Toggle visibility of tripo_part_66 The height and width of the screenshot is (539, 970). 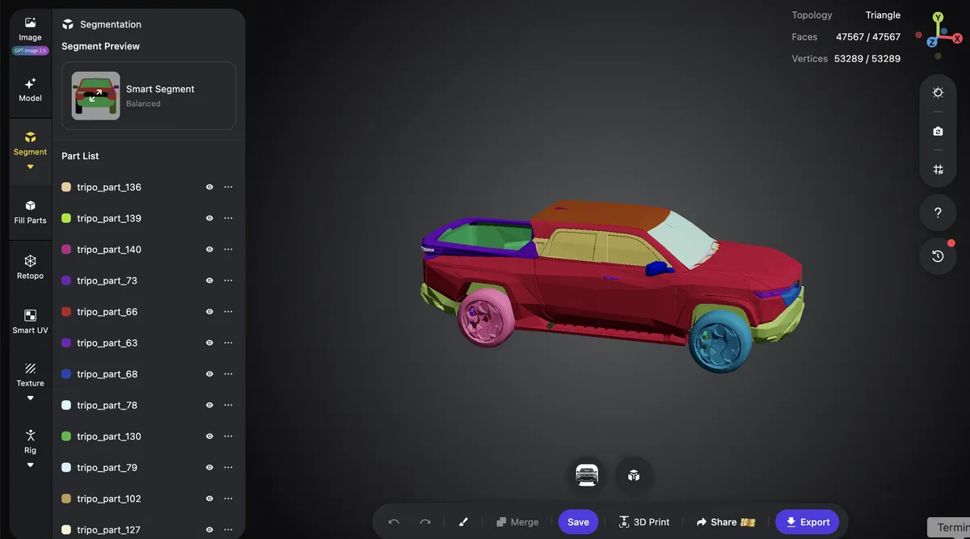point(209,312)
